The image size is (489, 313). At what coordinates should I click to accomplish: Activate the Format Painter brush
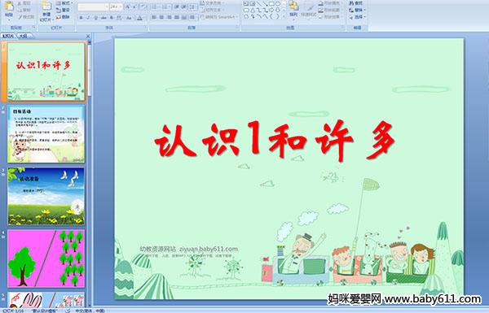[26, 17]
